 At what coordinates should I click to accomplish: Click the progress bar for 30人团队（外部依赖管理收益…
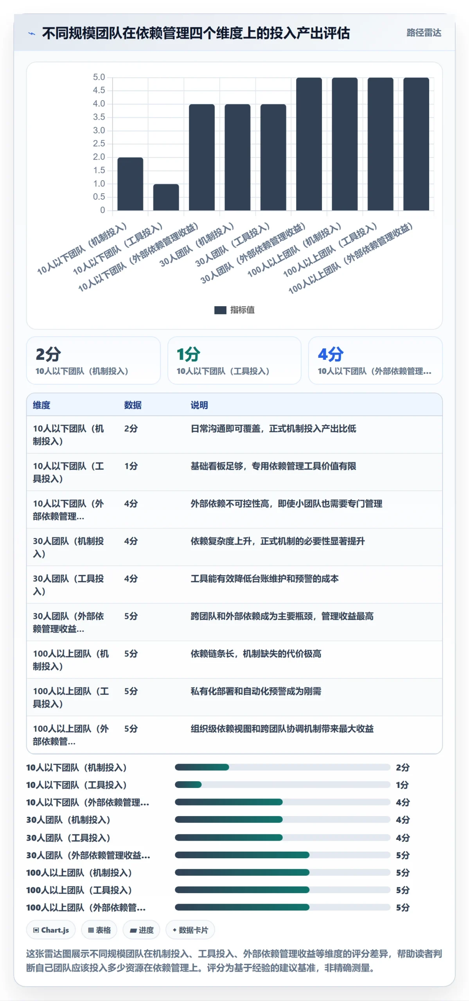coord(282,855)
